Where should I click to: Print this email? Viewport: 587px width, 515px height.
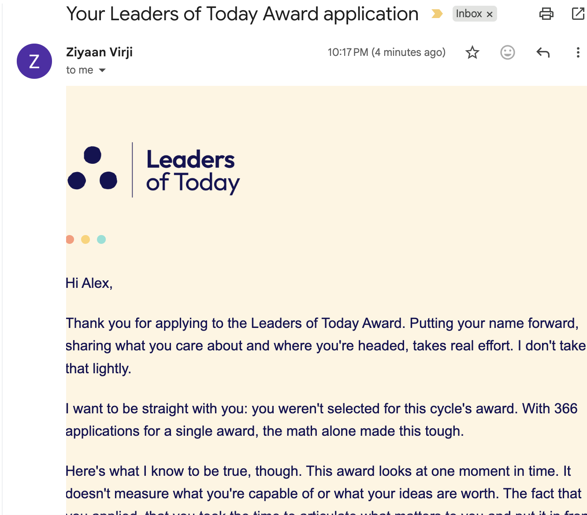546,14
